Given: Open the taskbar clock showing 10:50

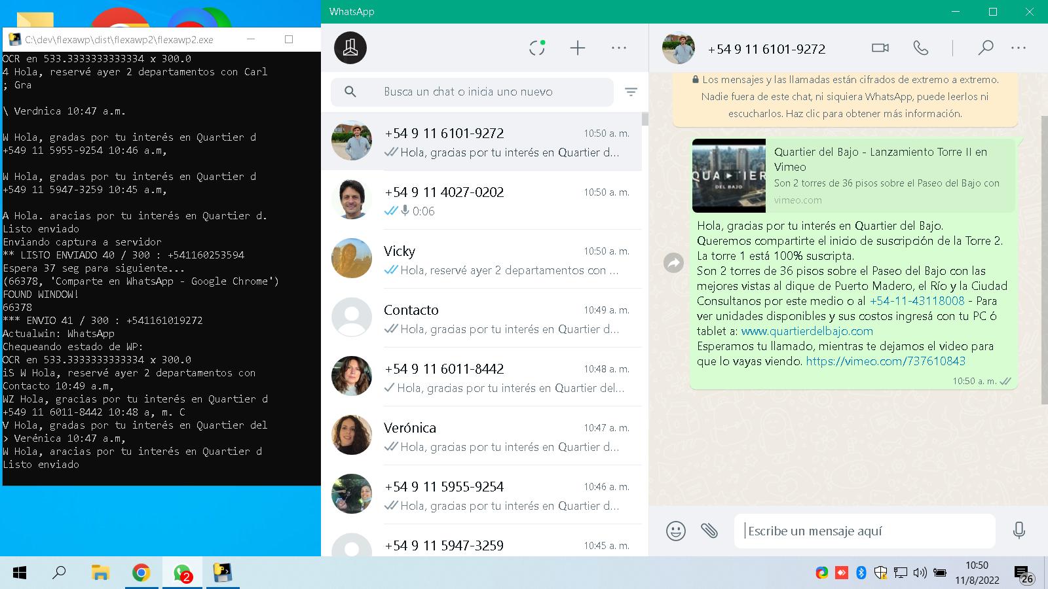Looking at the screenshot, I should tap(977, 573).
